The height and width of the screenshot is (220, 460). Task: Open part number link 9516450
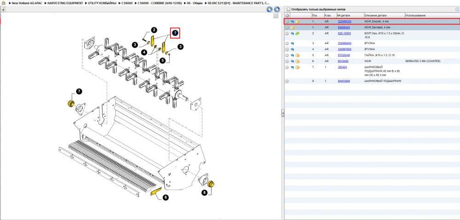[343, 61]
